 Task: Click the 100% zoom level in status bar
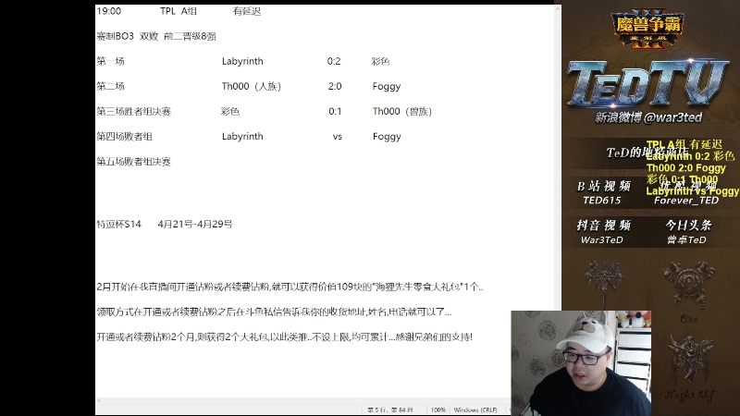438,410
